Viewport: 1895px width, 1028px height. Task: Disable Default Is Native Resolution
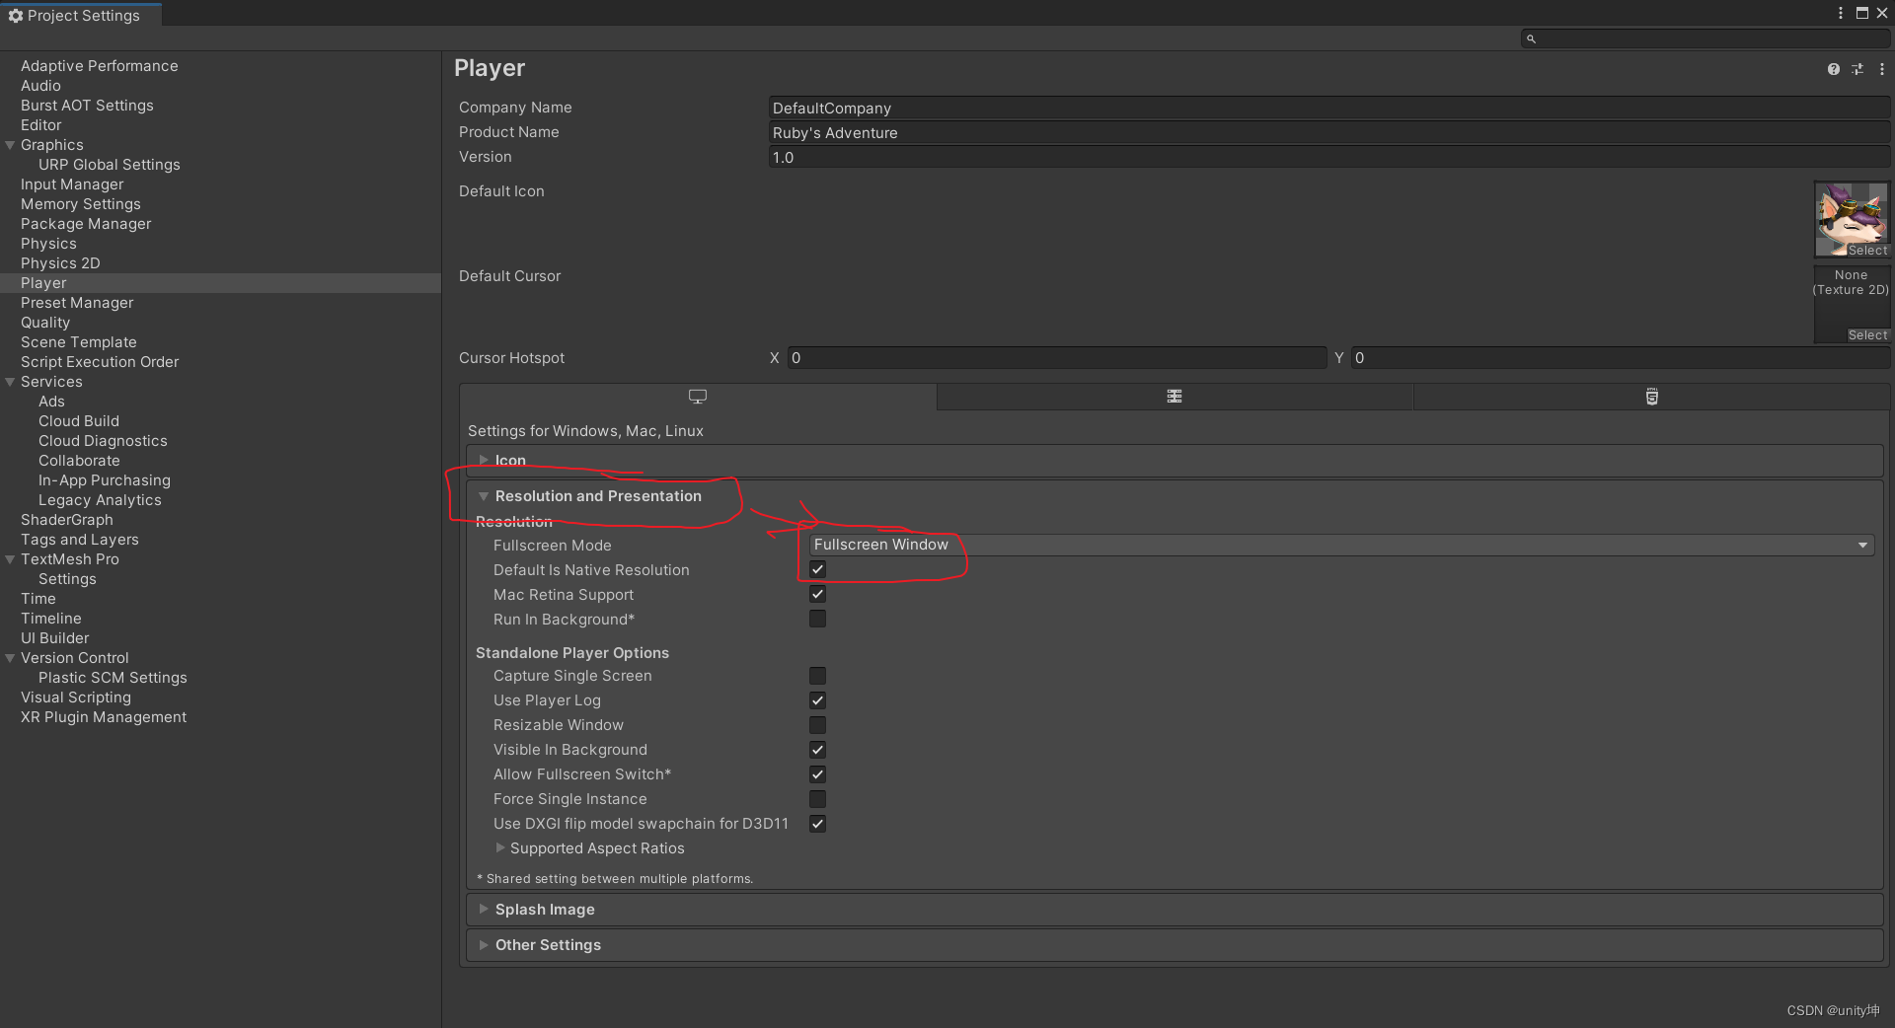click(816, 569)
